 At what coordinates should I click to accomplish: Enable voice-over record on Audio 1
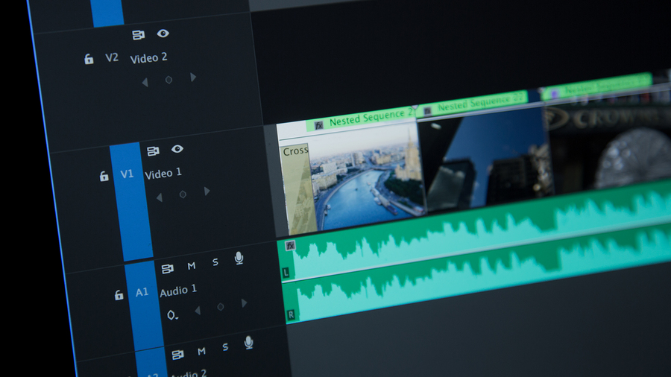click(239, 259)
